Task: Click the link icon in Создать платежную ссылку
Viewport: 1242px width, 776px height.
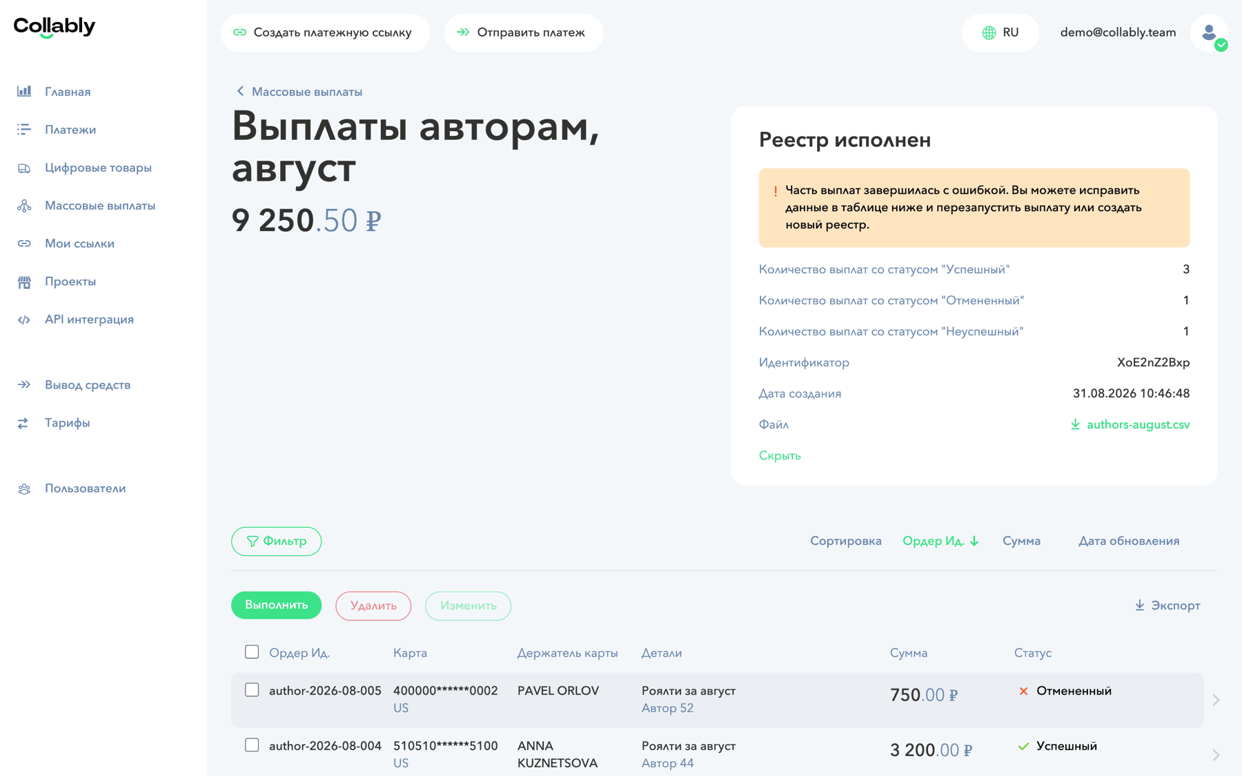Action: tap(240, 32)
